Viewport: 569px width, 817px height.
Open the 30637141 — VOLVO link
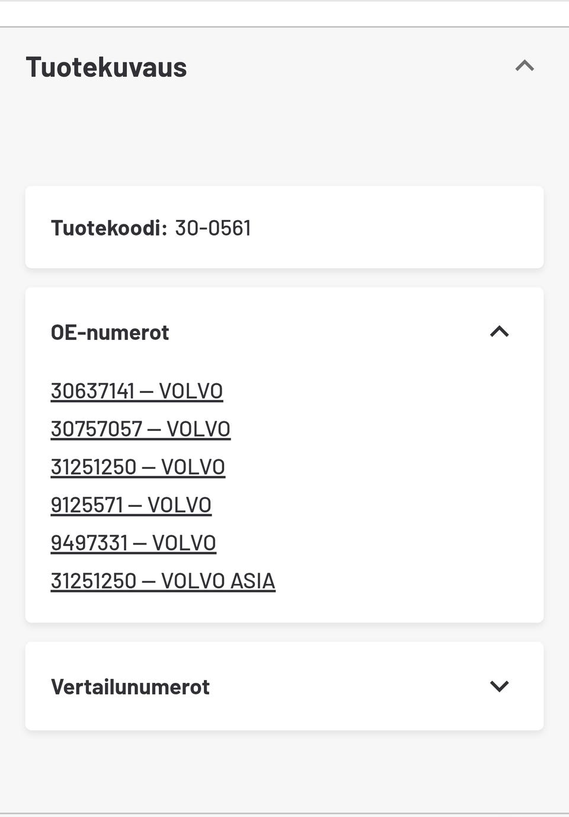136,391
